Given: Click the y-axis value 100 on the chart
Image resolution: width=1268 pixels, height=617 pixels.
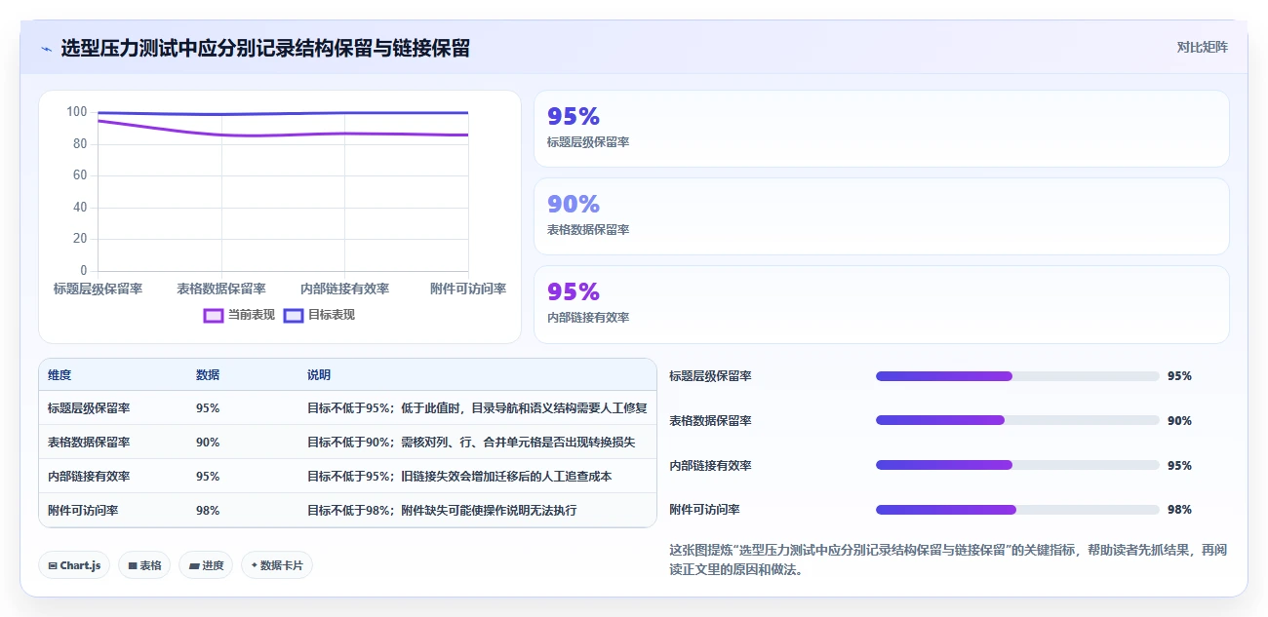Looking at the screenshot, I should pos(77,112).
